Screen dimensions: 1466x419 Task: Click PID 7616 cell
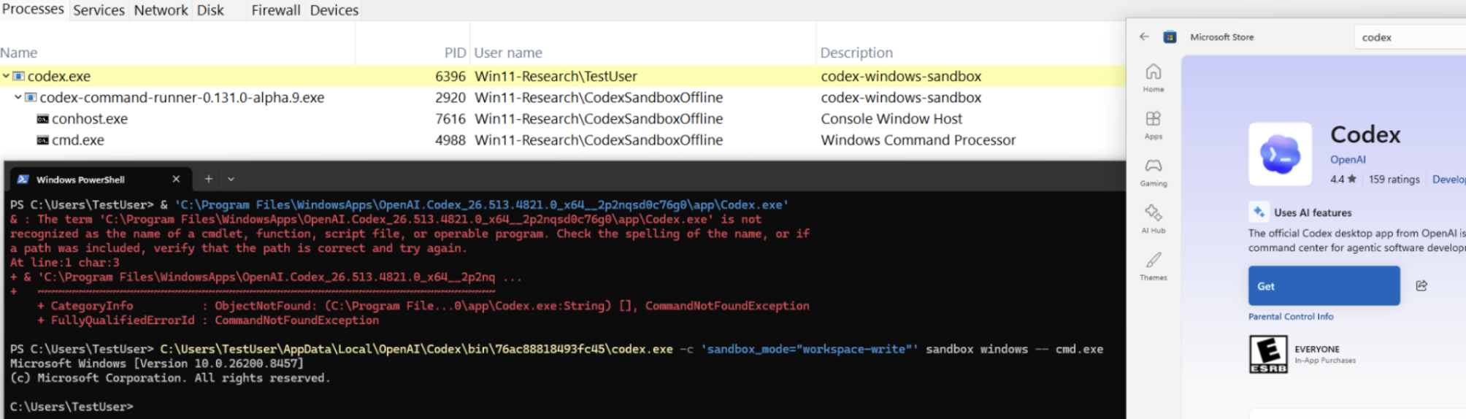click(x=450, y=118)
